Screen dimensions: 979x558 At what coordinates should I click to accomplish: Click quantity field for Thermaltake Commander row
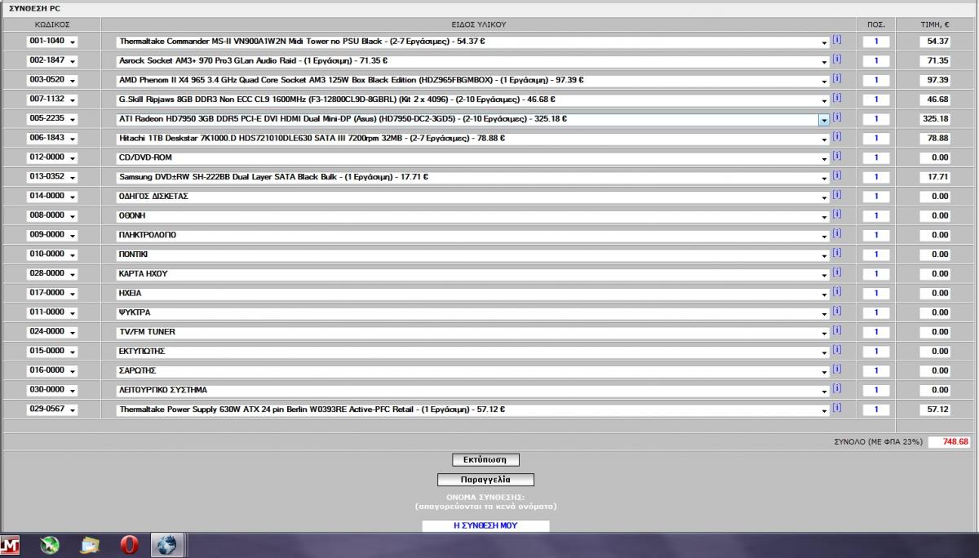pos(876,41)
